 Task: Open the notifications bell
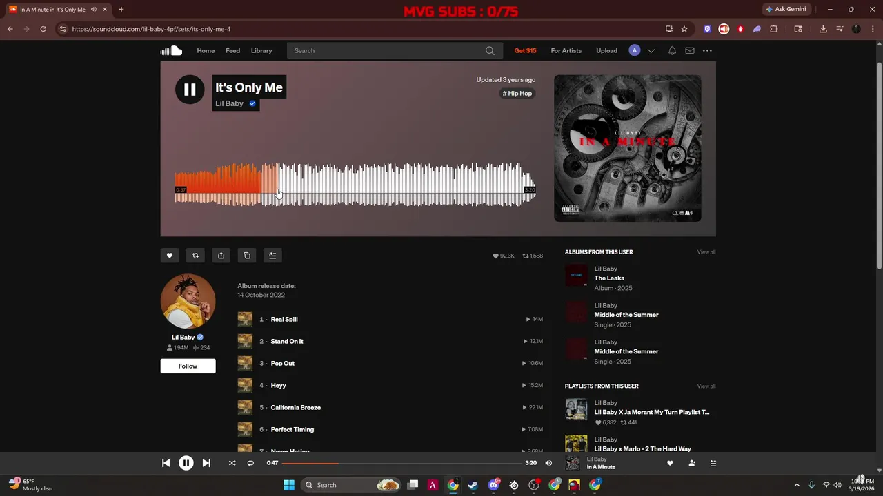[x=672, y=50]
